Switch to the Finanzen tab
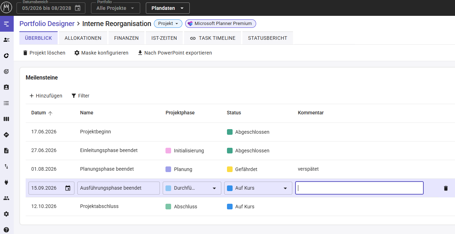Image resolution: width=455 pixels, height=234 pixels. click(126, 38)
